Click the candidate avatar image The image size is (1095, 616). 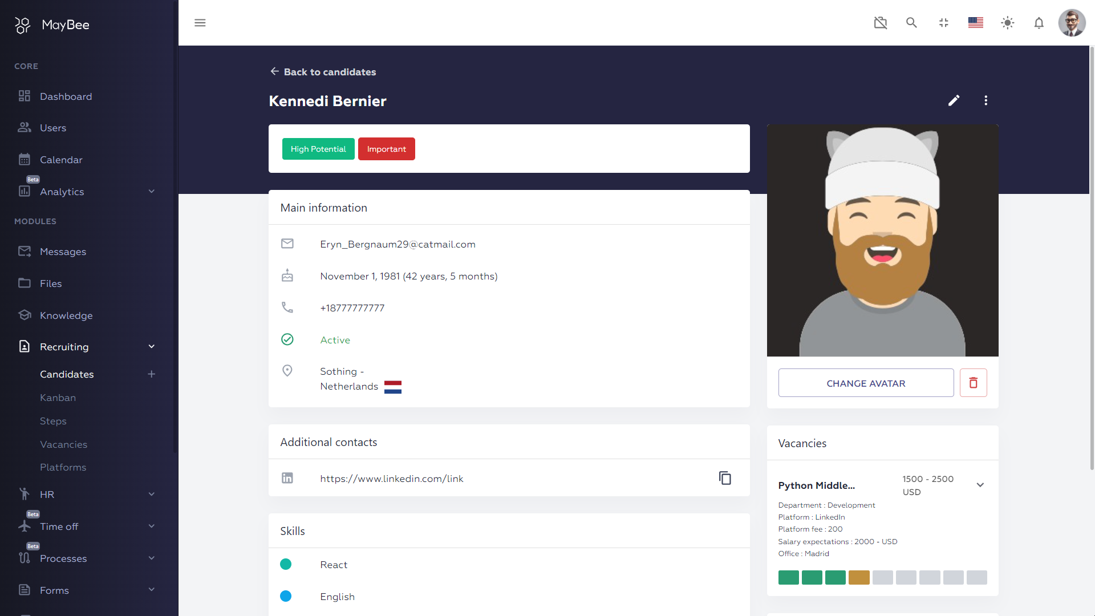tap(882, 240)
